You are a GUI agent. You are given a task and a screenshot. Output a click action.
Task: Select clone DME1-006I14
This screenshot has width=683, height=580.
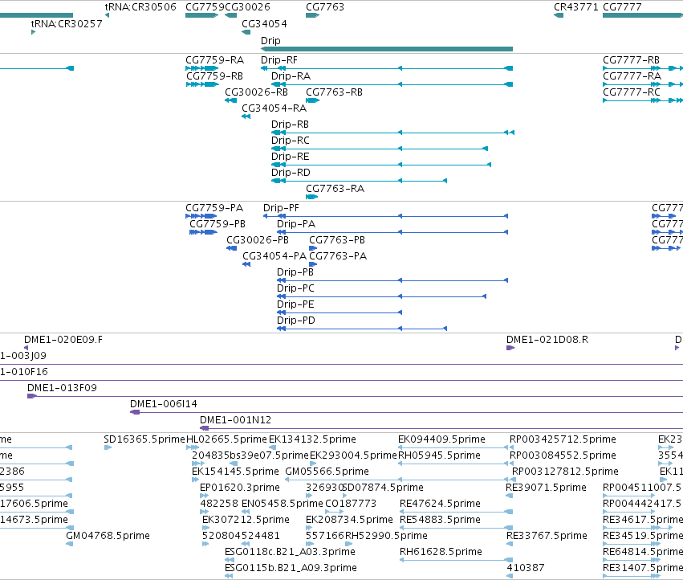point(164,404)
